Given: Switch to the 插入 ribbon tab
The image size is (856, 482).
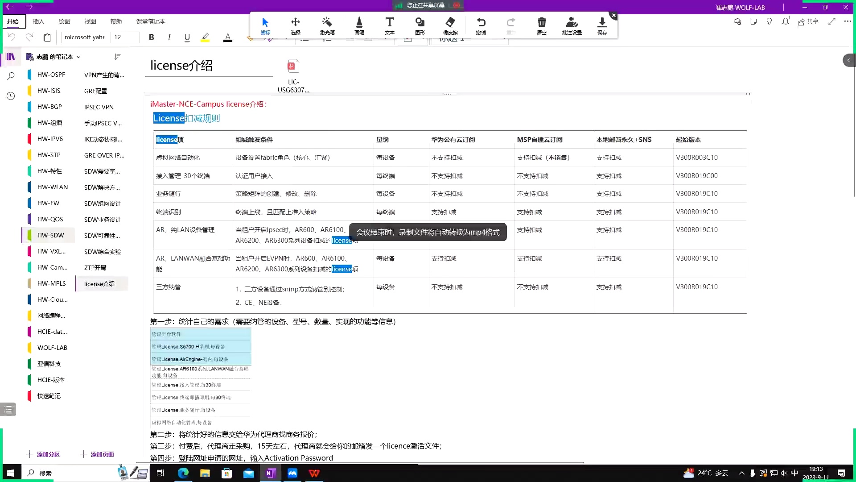Looking at the screenshot, I should [x=38, y=21].
